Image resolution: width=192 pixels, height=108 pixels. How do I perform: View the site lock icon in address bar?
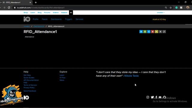(x=15, y=7)
